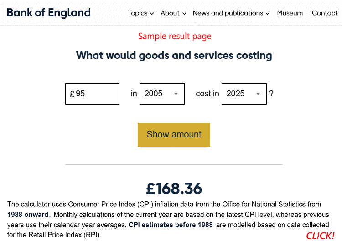Click the Bank of England logo
Image resolution: width=342 pixels, height=242 pixels.
pos(49,13)
